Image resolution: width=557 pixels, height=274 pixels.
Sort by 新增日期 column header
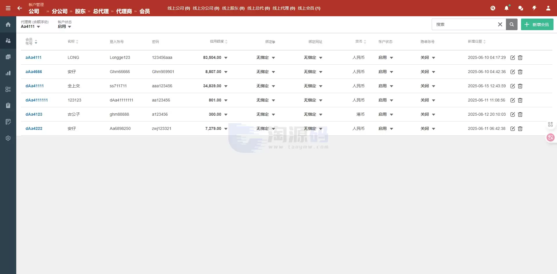(x=477, y=41)
